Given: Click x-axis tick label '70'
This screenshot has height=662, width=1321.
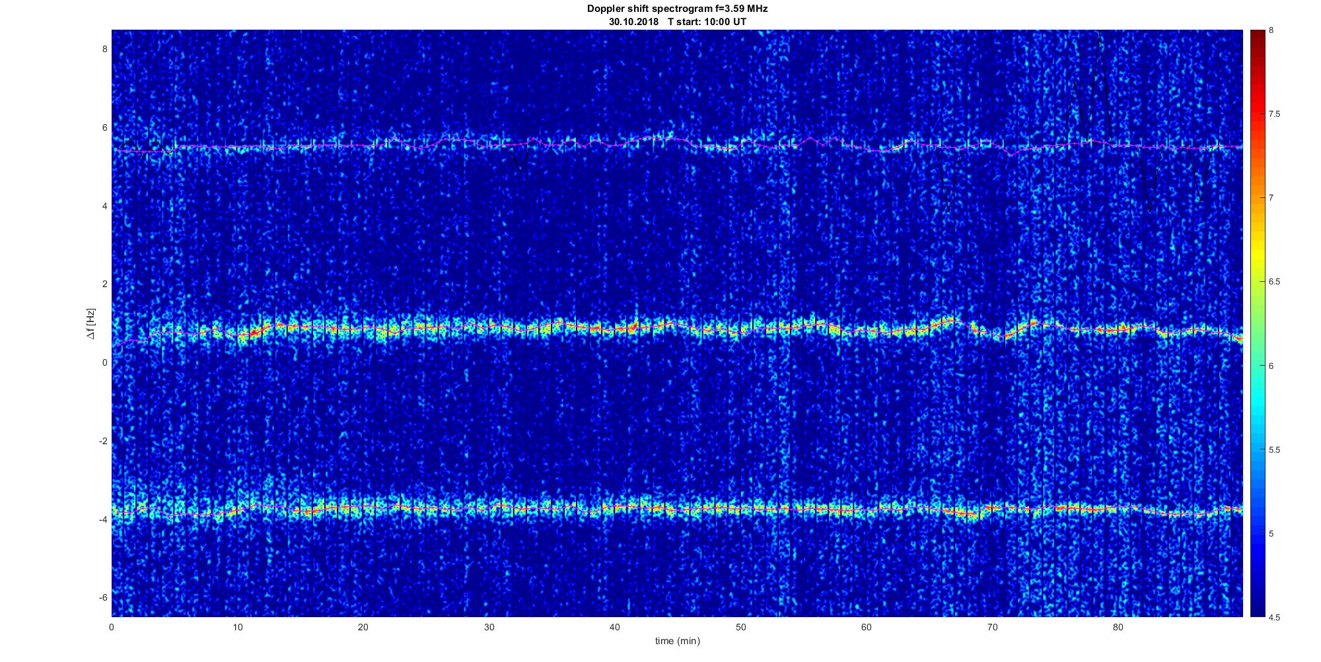Looking at the screenshot, I should (x=992, y=627).
